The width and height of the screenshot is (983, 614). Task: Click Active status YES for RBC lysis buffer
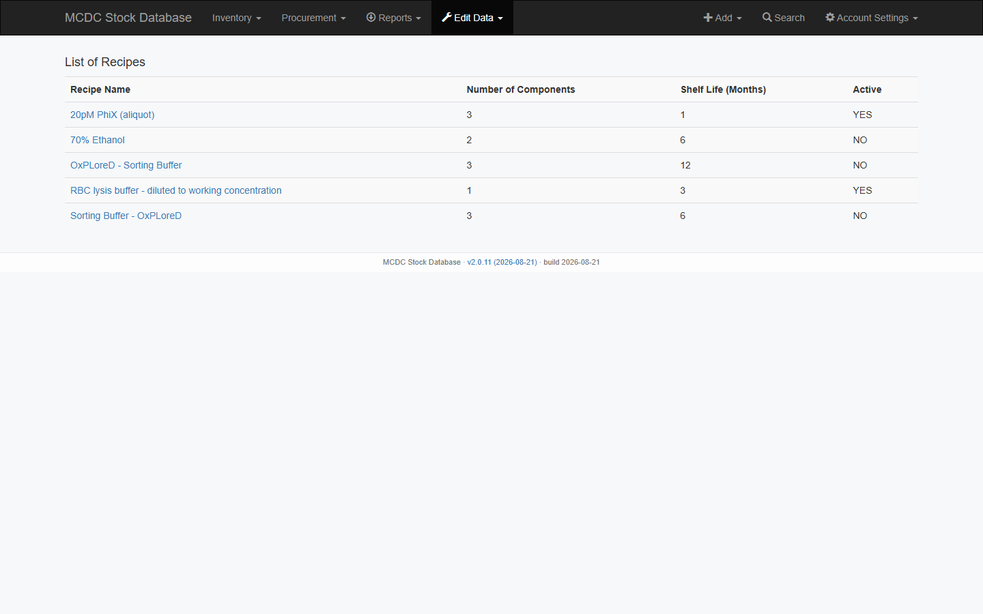(x=862, y=190)
